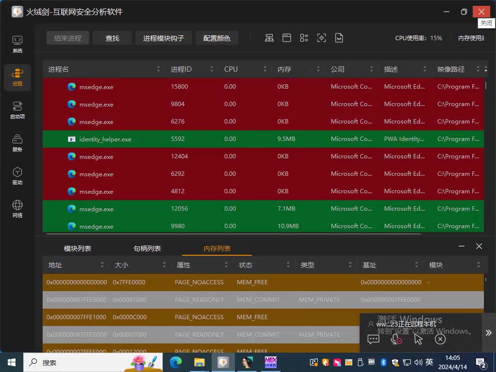The width and height of the screenshot is (496, 372).
Task: Click the taskbar search box 搜索
Action: tap(93, 362)
